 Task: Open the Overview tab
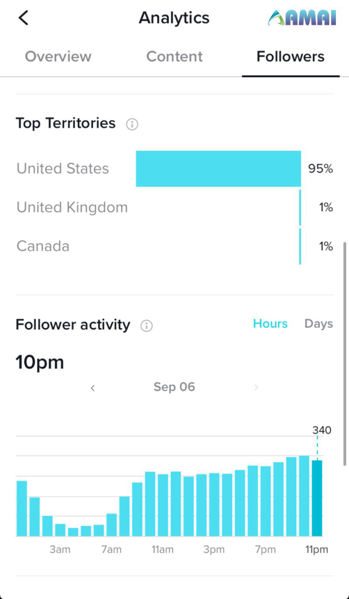58,56
